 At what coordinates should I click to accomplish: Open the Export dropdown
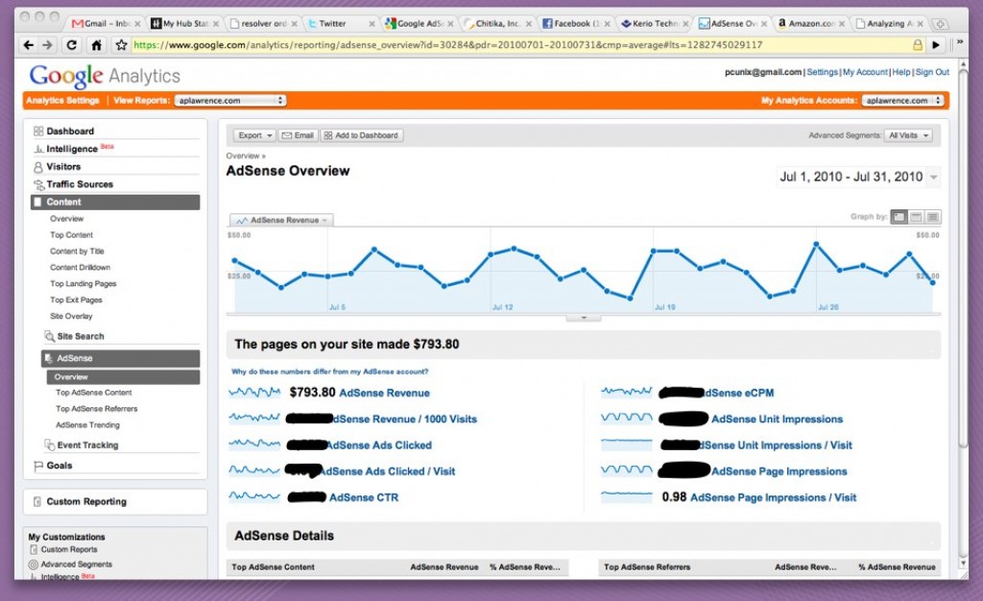(x=252, y=134)
